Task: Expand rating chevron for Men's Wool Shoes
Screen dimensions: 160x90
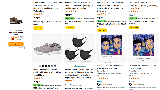Action: 43,78
